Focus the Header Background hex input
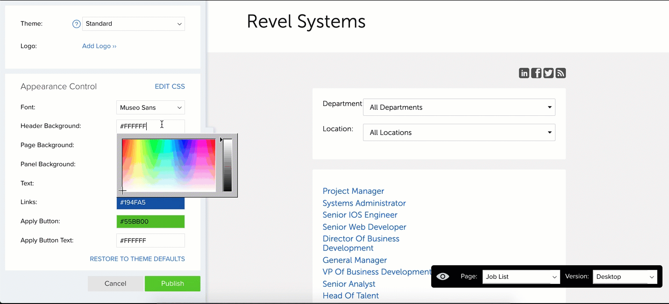This screenshot has width=669, height=304. point(150,126)
